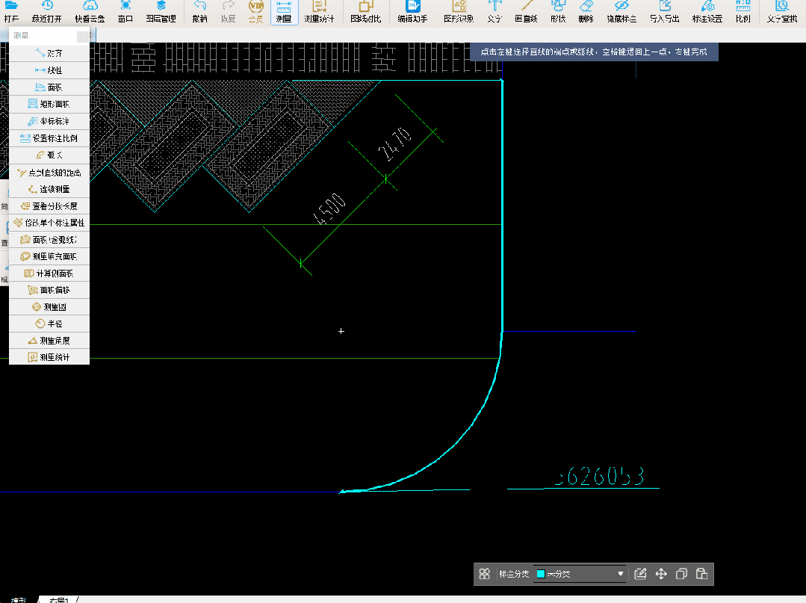Choose 半径 radius in measure menu
The width and height of the screenshot is (806, 603).
49,324
